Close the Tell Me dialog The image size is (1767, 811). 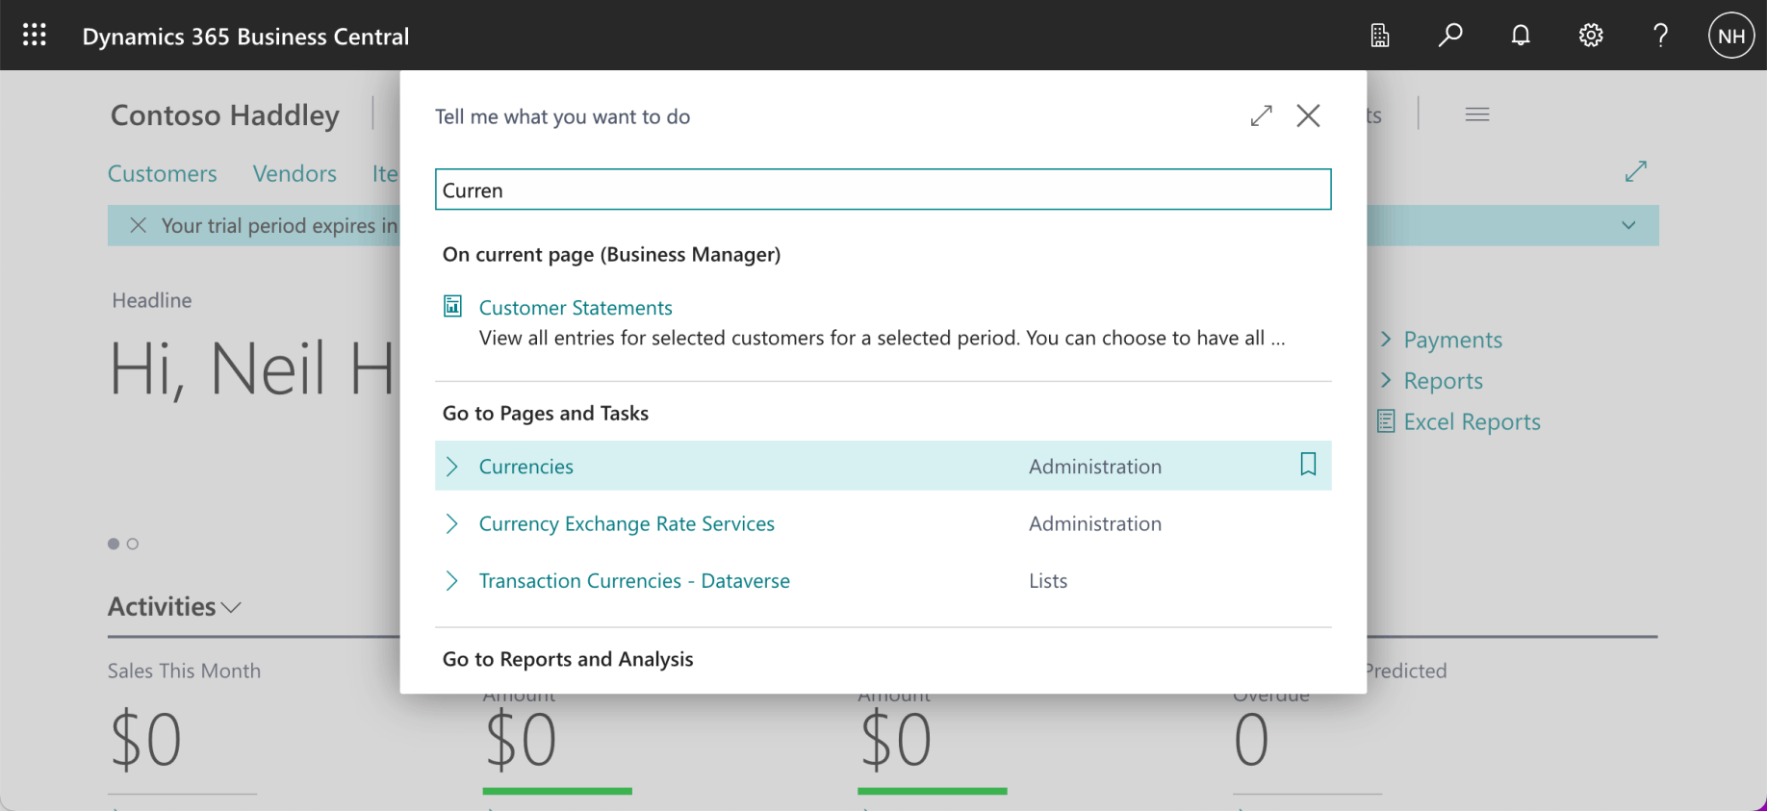(1308, 115)
